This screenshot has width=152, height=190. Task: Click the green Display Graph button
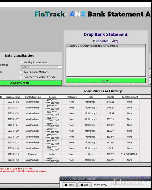[31, 83]
